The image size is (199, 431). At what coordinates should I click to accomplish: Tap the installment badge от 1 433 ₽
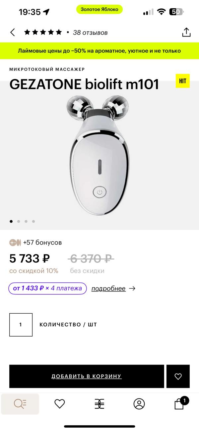coord(47,288)
